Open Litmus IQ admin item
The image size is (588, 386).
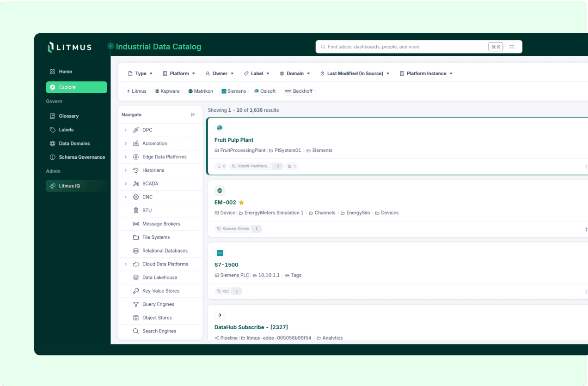[76, 186]
